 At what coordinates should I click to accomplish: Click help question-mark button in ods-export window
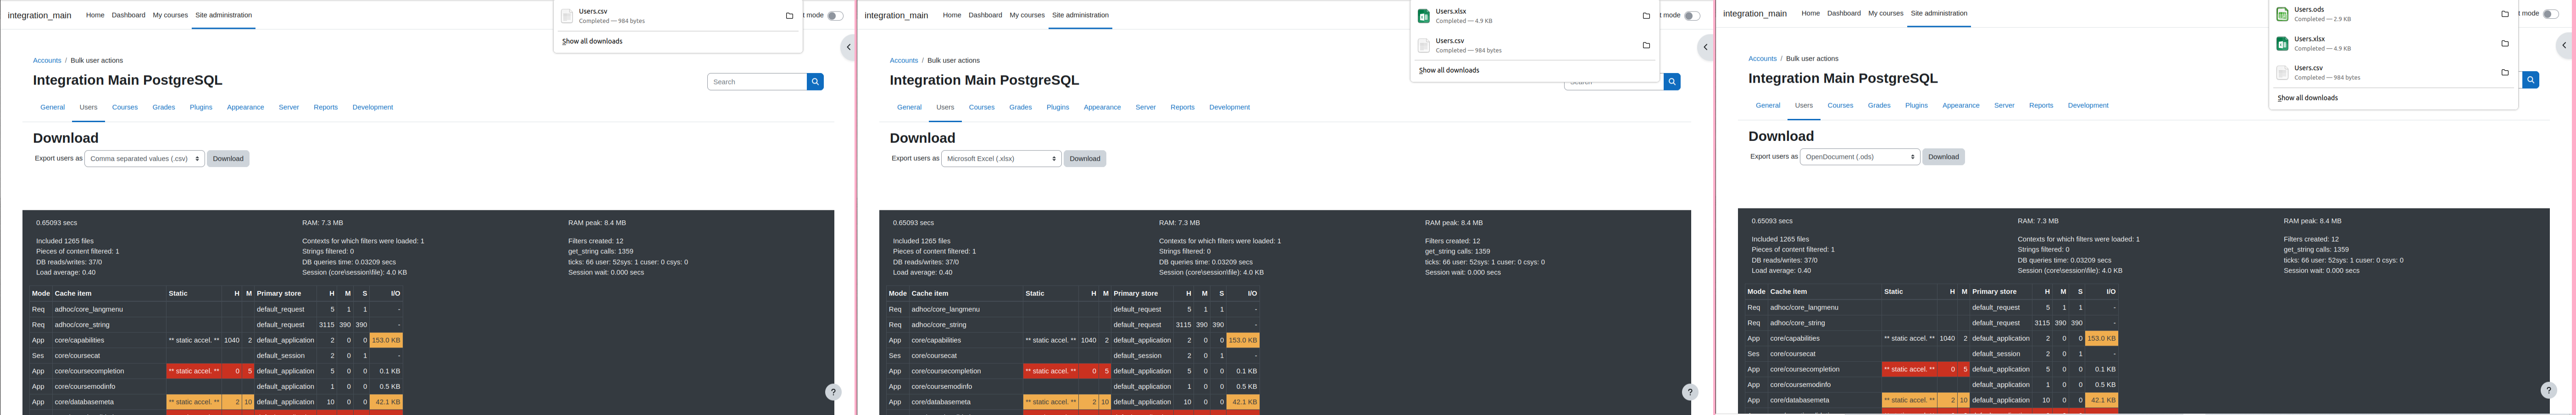pos(2549,390)
